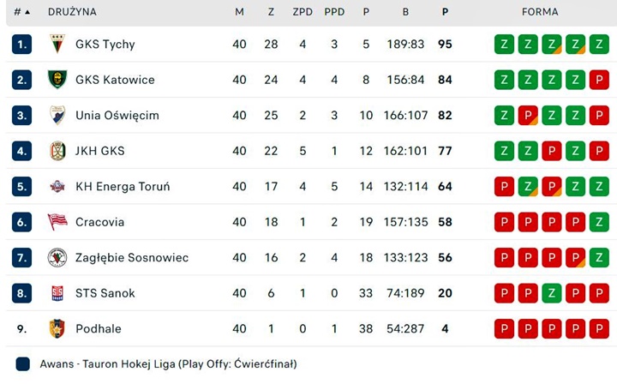The image size is (617, 384).
Task: Select the Cracovia flag logo
Action: point(57,222)
